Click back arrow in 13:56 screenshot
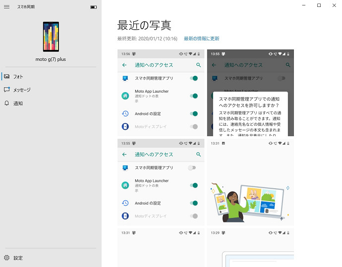Screen dimensions: 342x267 coord(124,65)
